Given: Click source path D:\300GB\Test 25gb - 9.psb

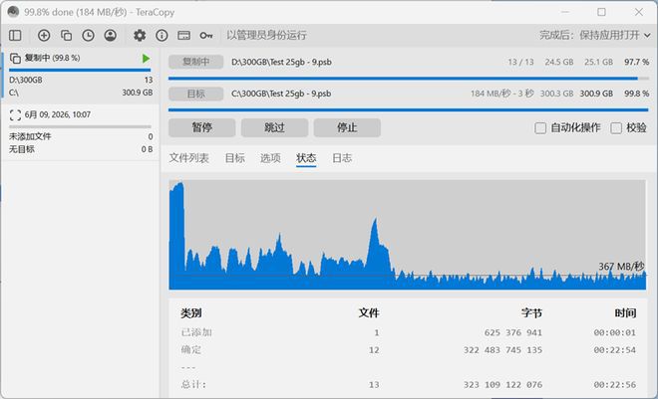Looking at the screenshot, I should 281,62.
